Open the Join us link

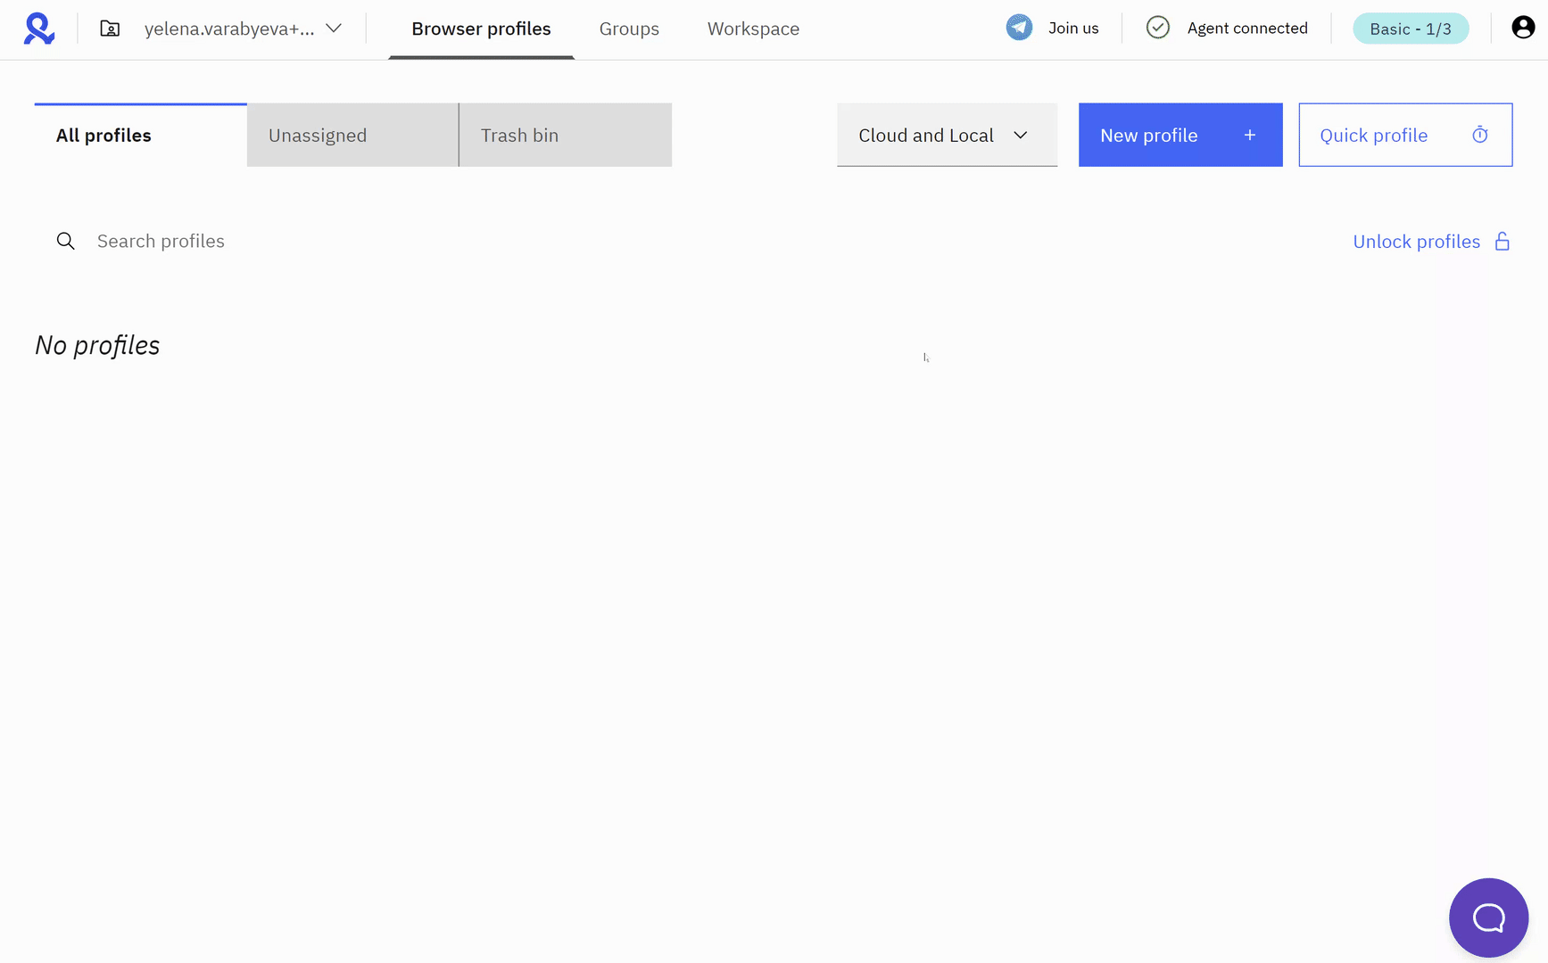click(x=1073, y=29)
